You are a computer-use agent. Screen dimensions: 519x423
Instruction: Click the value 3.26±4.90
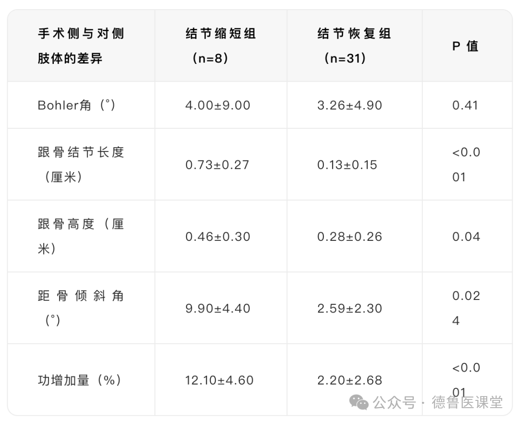coord(349,105)
